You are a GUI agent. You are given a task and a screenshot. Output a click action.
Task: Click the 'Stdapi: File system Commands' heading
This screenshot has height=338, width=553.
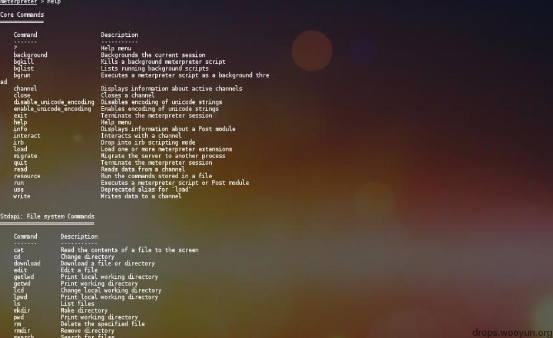[x=47, y=216]
